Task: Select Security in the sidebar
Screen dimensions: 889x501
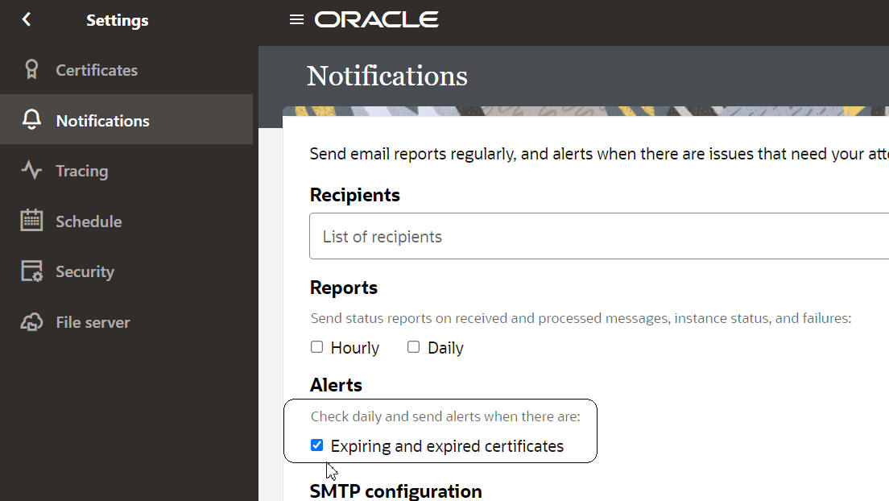Action: tap(85, 271)
